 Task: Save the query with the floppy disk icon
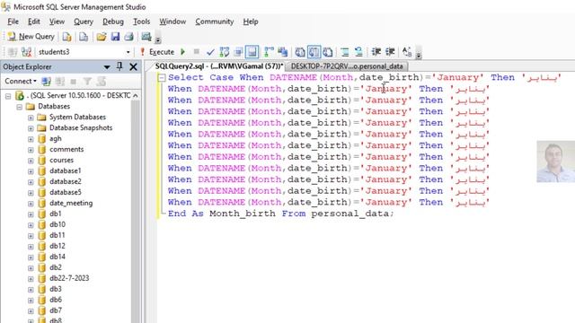click(x=115, y=37)
